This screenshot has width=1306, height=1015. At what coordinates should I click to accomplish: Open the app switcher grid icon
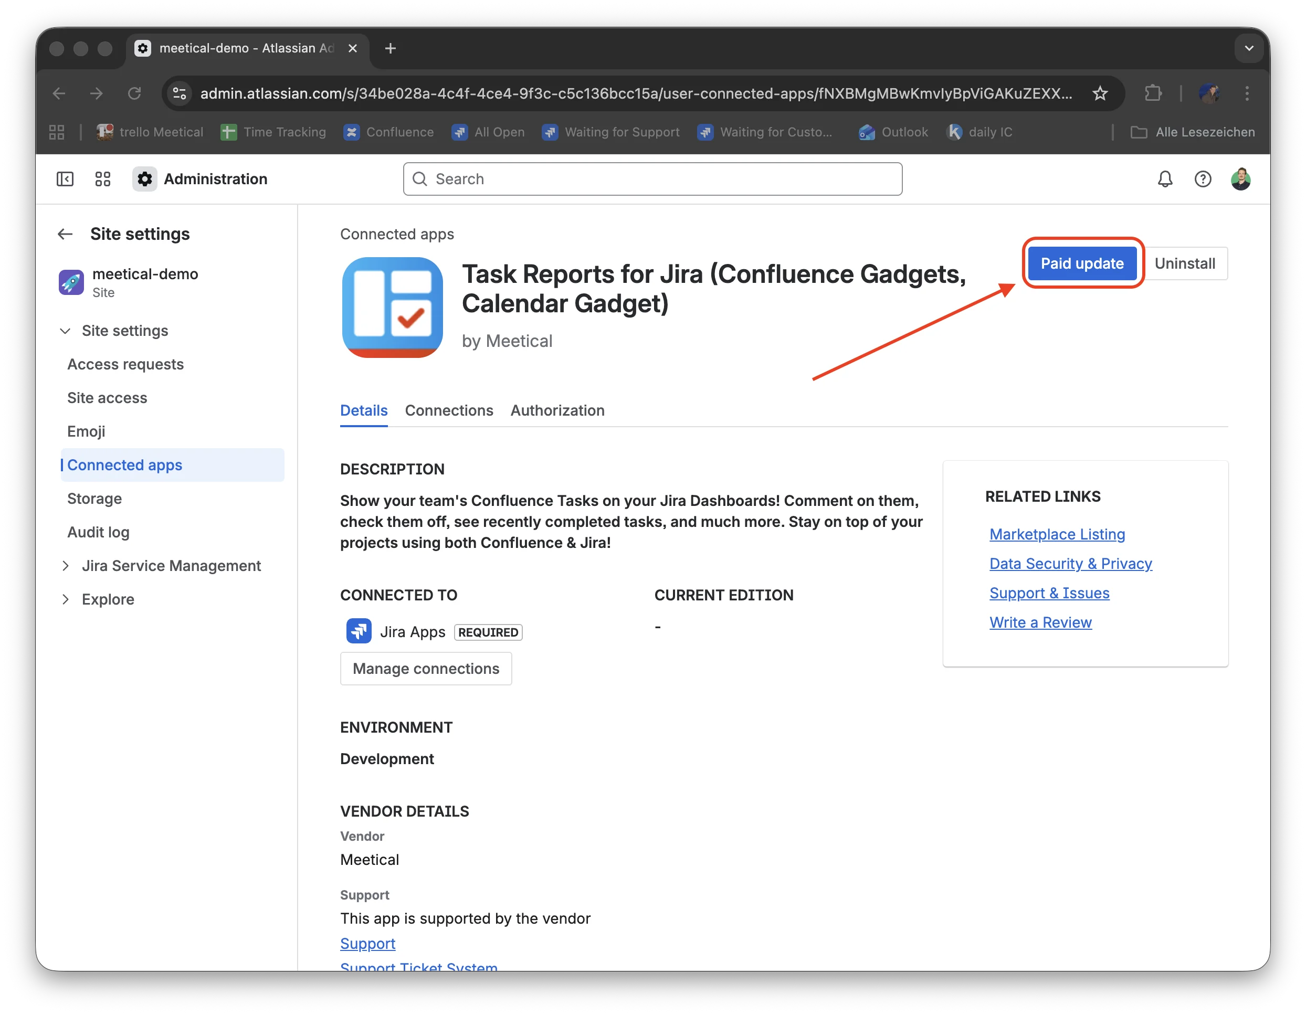point(103,179)
